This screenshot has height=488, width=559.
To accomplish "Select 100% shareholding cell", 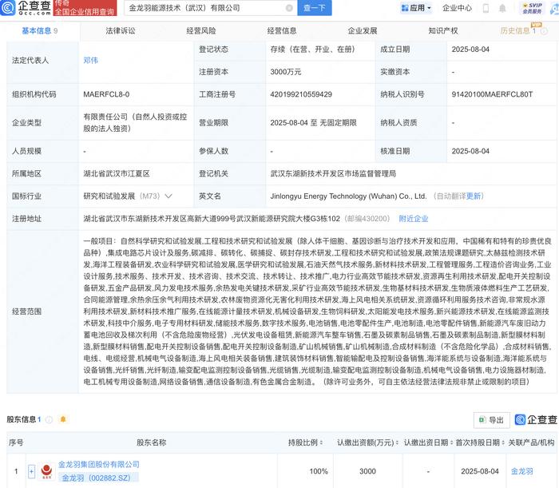I will (319, 471).
